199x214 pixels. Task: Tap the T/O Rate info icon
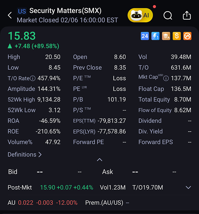[x=33, y=78]
